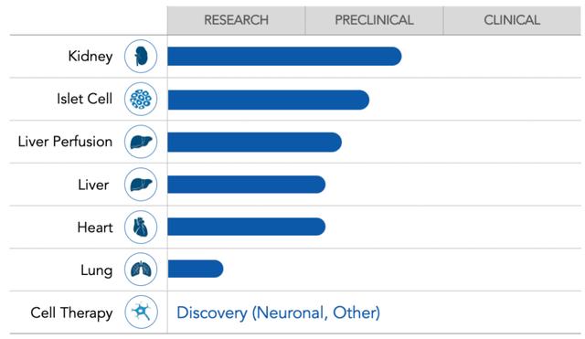Open the RESEARCH column header
The image size is (585, 339).
click(236, 20)
